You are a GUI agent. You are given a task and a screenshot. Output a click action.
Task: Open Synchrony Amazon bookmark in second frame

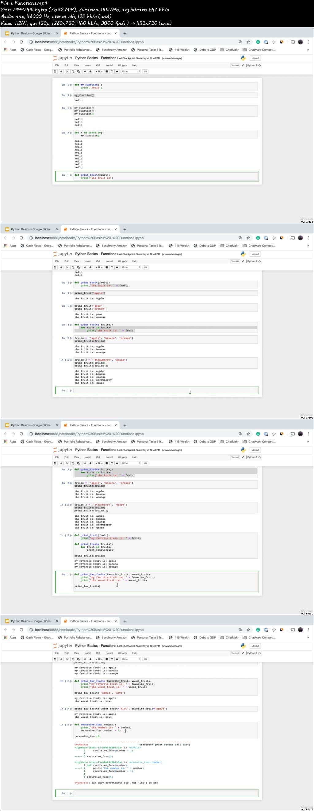pyautogui.click(x=112, y=246)
